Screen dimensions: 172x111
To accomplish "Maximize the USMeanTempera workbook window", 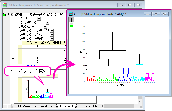I will [130, 5].
